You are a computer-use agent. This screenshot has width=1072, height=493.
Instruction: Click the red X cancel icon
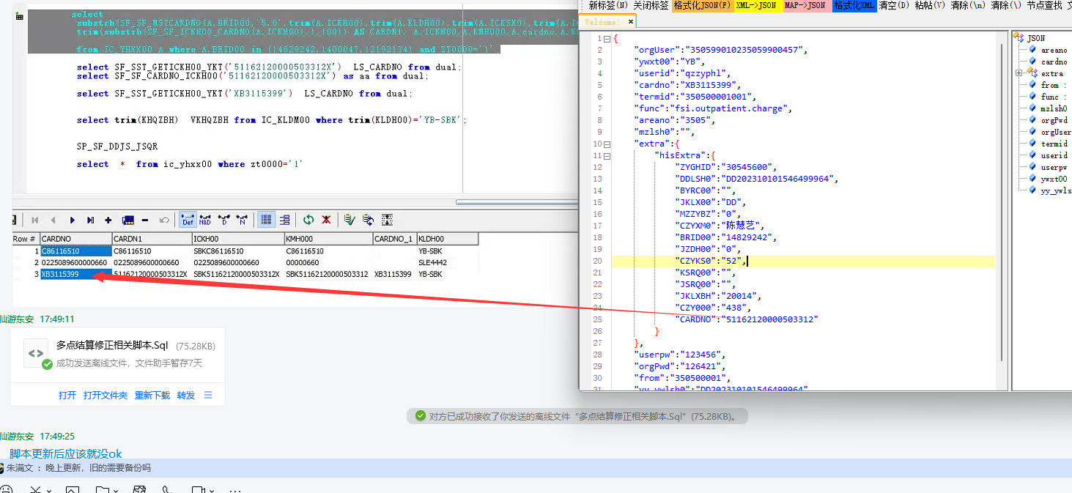pos(326,220)
